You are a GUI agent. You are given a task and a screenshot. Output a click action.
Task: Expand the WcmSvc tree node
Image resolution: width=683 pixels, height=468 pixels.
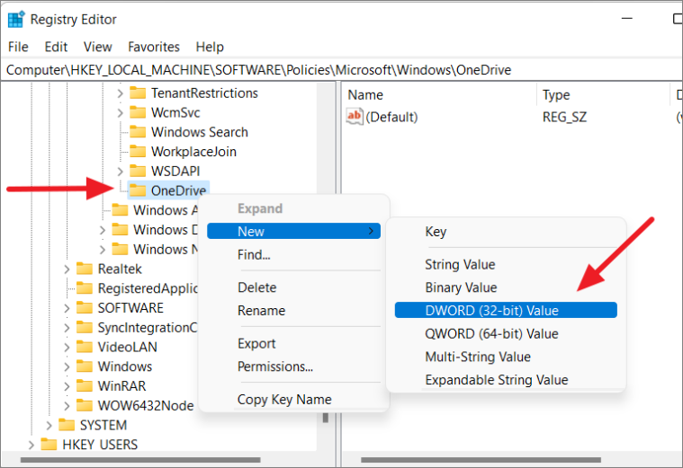click(120, 112)
